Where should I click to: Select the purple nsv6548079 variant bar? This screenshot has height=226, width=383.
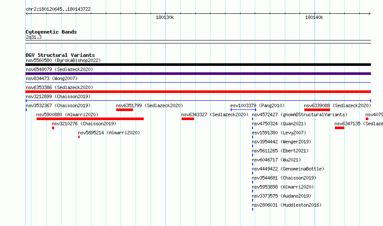[198, 74]
